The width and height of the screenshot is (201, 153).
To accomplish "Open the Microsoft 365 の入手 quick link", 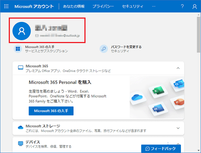I will tap(40, 47).
